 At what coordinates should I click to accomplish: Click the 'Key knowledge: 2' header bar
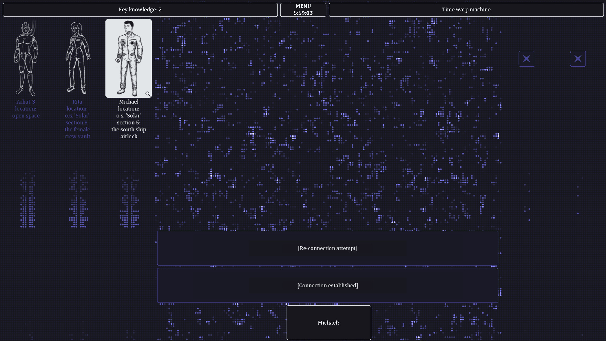tap(140, 9)
